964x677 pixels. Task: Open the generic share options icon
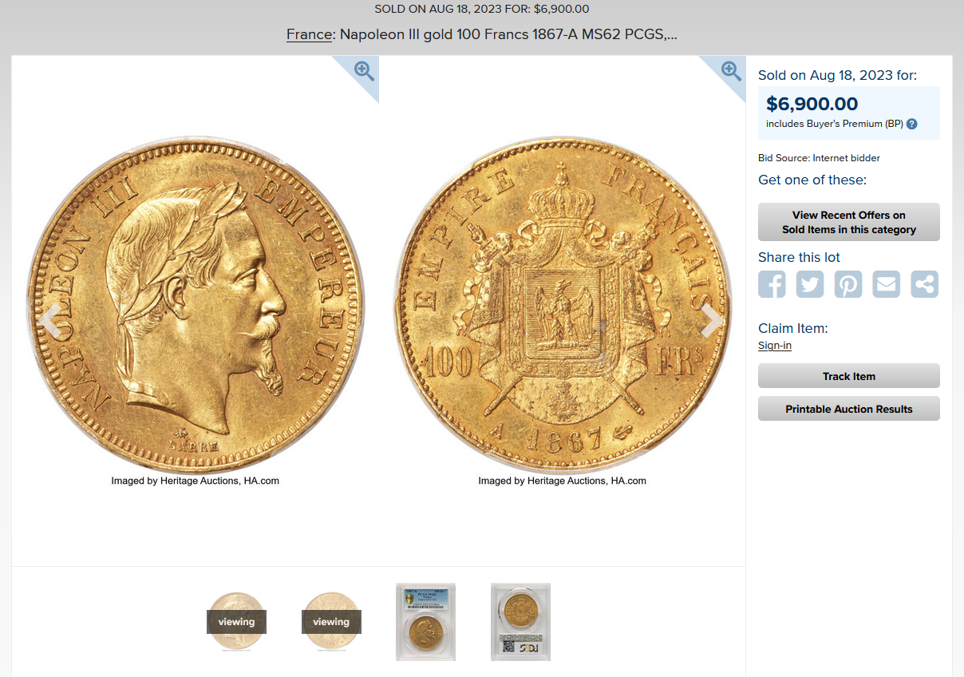(x=925, y=284)
